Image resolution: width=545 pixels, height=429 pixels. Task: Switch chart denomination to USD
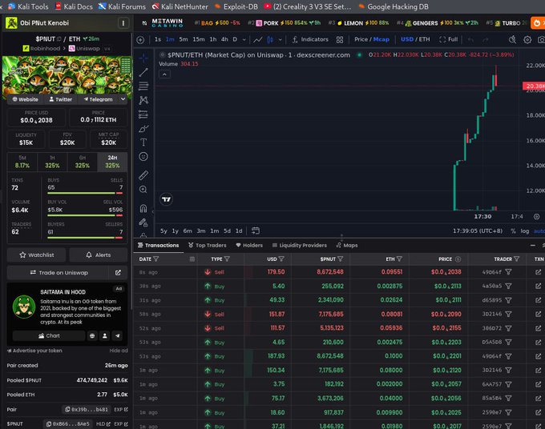click(x=407, y=39)
